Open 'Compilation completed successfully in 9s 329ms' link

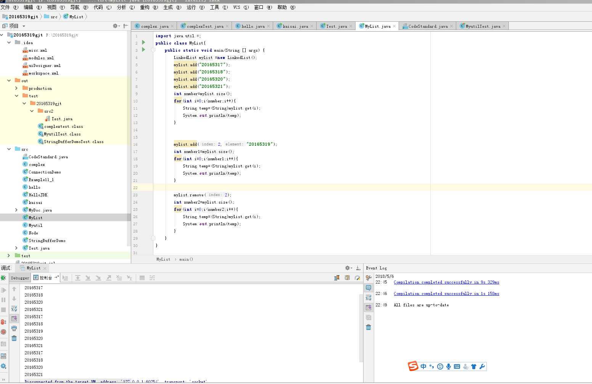coord(446,282)
